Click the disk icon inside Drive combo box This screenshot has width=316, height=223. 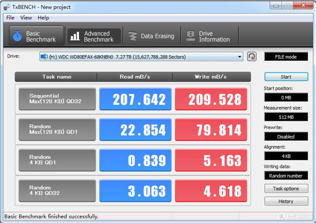(x=44, y=57)
